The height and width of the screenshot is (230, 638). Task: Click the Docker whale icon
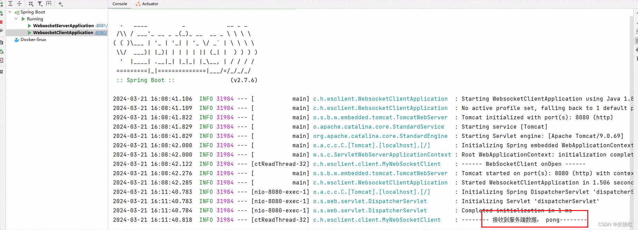(x=17, y=40)
